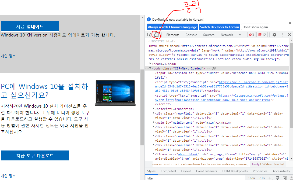
Task: Open the red error count badge showing 3
Action: (252, 35)
